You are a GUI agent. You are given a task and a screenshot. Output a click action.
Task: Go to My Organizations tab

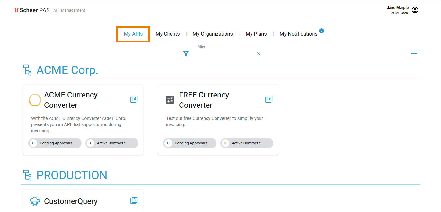[x=213, y=34]
